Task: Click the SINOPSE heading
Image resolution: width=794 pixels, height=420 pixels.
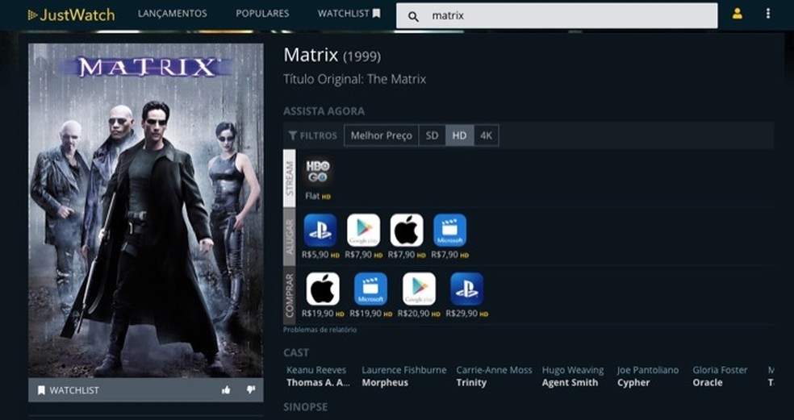Action: [305, 407]
